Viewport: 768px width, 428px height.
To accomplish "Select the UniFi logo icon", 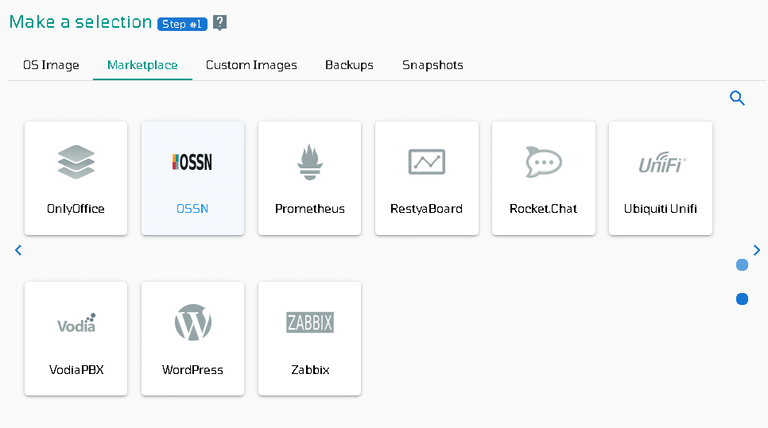I will (662, 163).
